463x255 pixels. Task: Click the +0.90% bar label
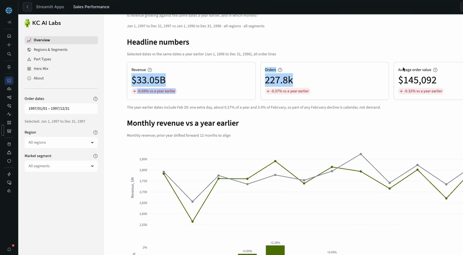[247, 251]
